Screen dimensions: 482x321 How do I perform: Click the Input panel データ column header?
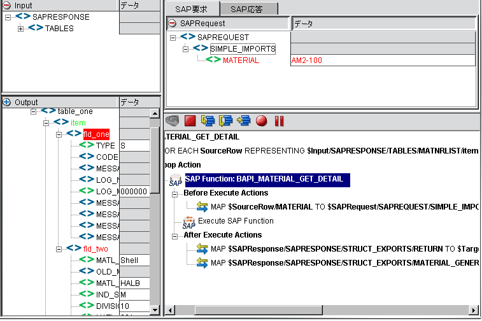click(139, 5)
